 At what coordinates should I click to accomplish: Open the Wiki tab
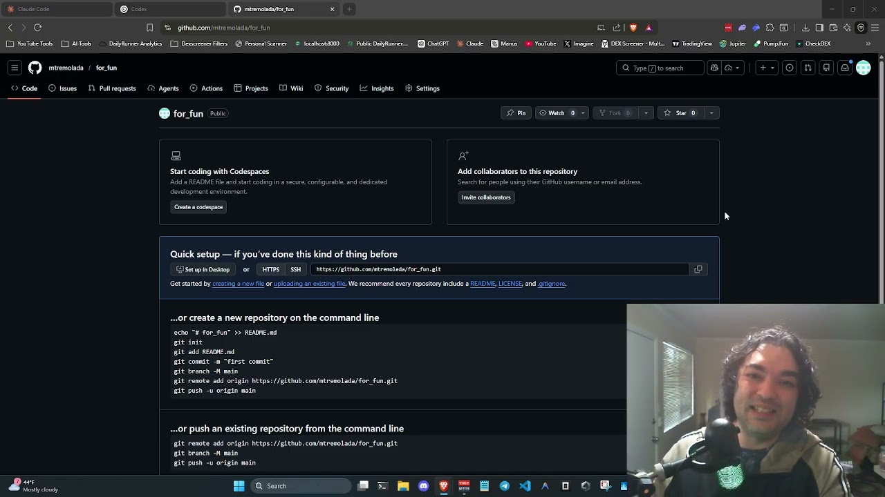click(x=291, y=88)
